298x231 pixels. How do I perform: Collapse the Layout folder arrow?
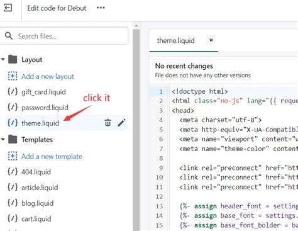click(3, 59)
